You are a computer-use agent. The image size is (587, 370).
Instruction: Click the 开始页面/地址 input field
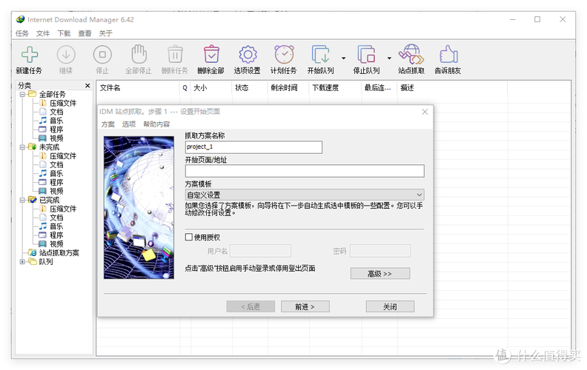(x=305, y=171)
